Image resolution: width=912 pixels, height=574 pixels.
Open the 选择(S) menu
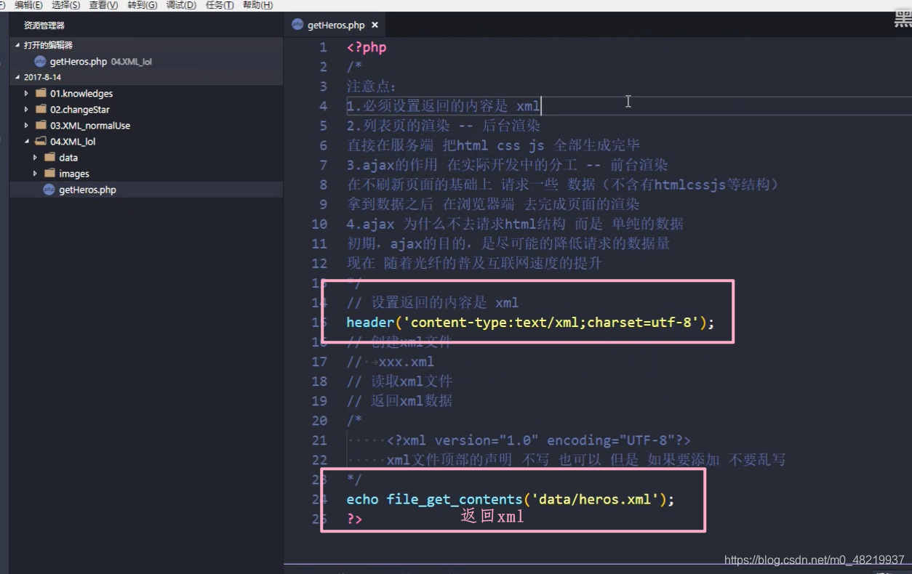[65, 5]
